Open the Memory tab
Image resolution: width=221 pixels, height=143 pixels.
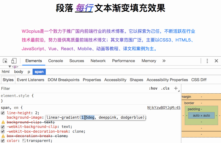149,61
